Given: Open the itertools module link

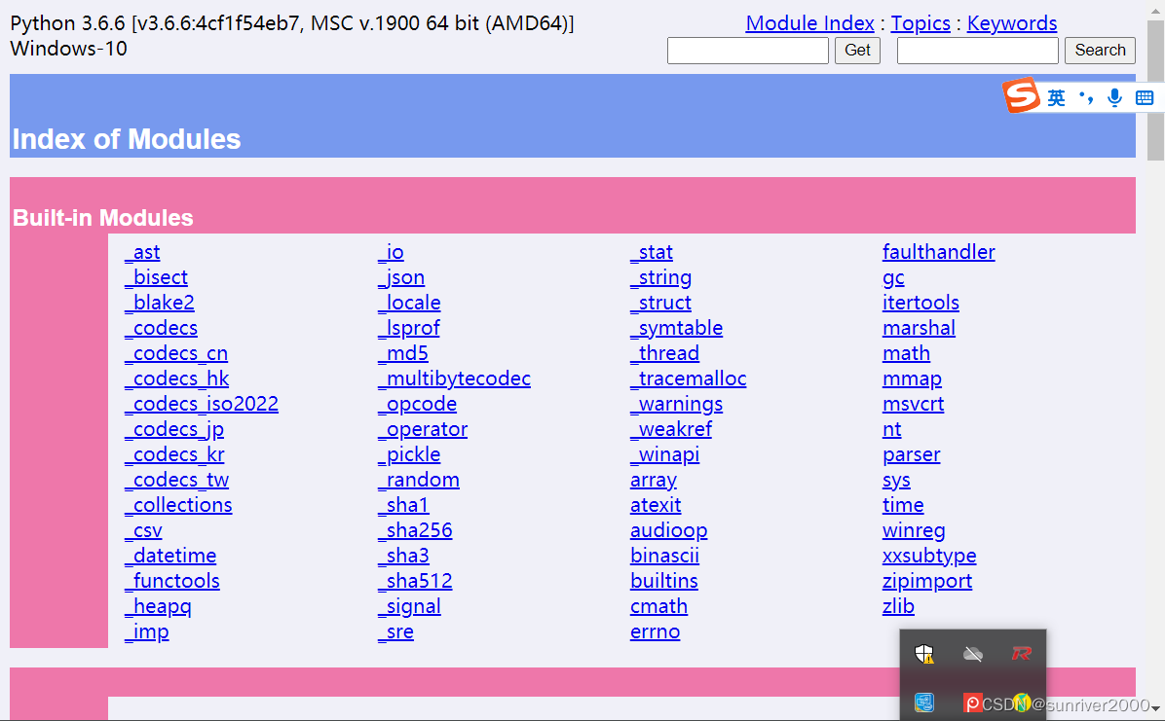Looking at the screenshot, I should 921,303.
